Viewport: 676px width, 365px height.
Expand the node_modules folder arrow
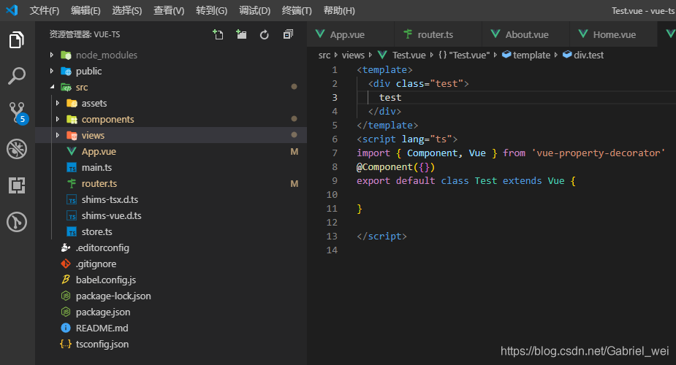click(52, 55)
